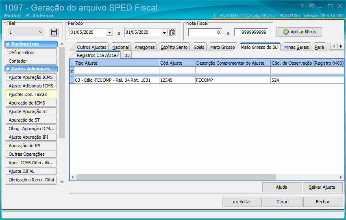Viewport: 346px width, 220px height.
Task: Open Definir Filtros
Action: click(31, 52)
